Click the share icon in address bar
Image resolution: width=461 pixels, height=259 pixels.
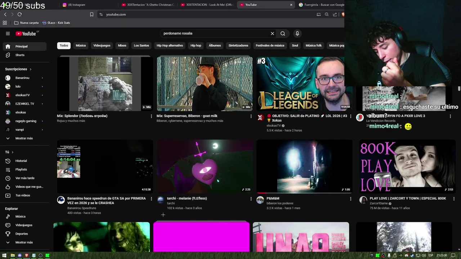pyautogui.click(x=335, y=14)
